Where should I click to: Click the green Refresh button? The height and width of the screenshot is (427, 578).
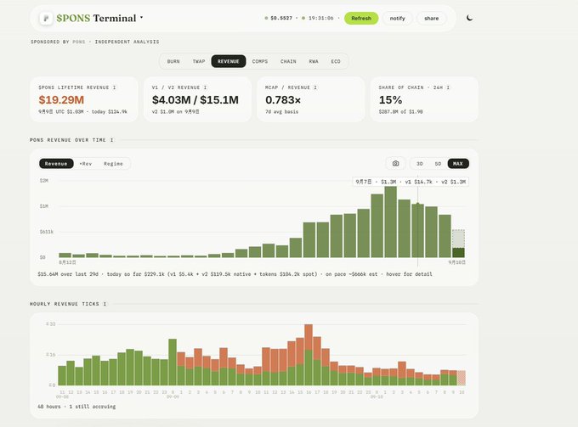pos(361,18)
